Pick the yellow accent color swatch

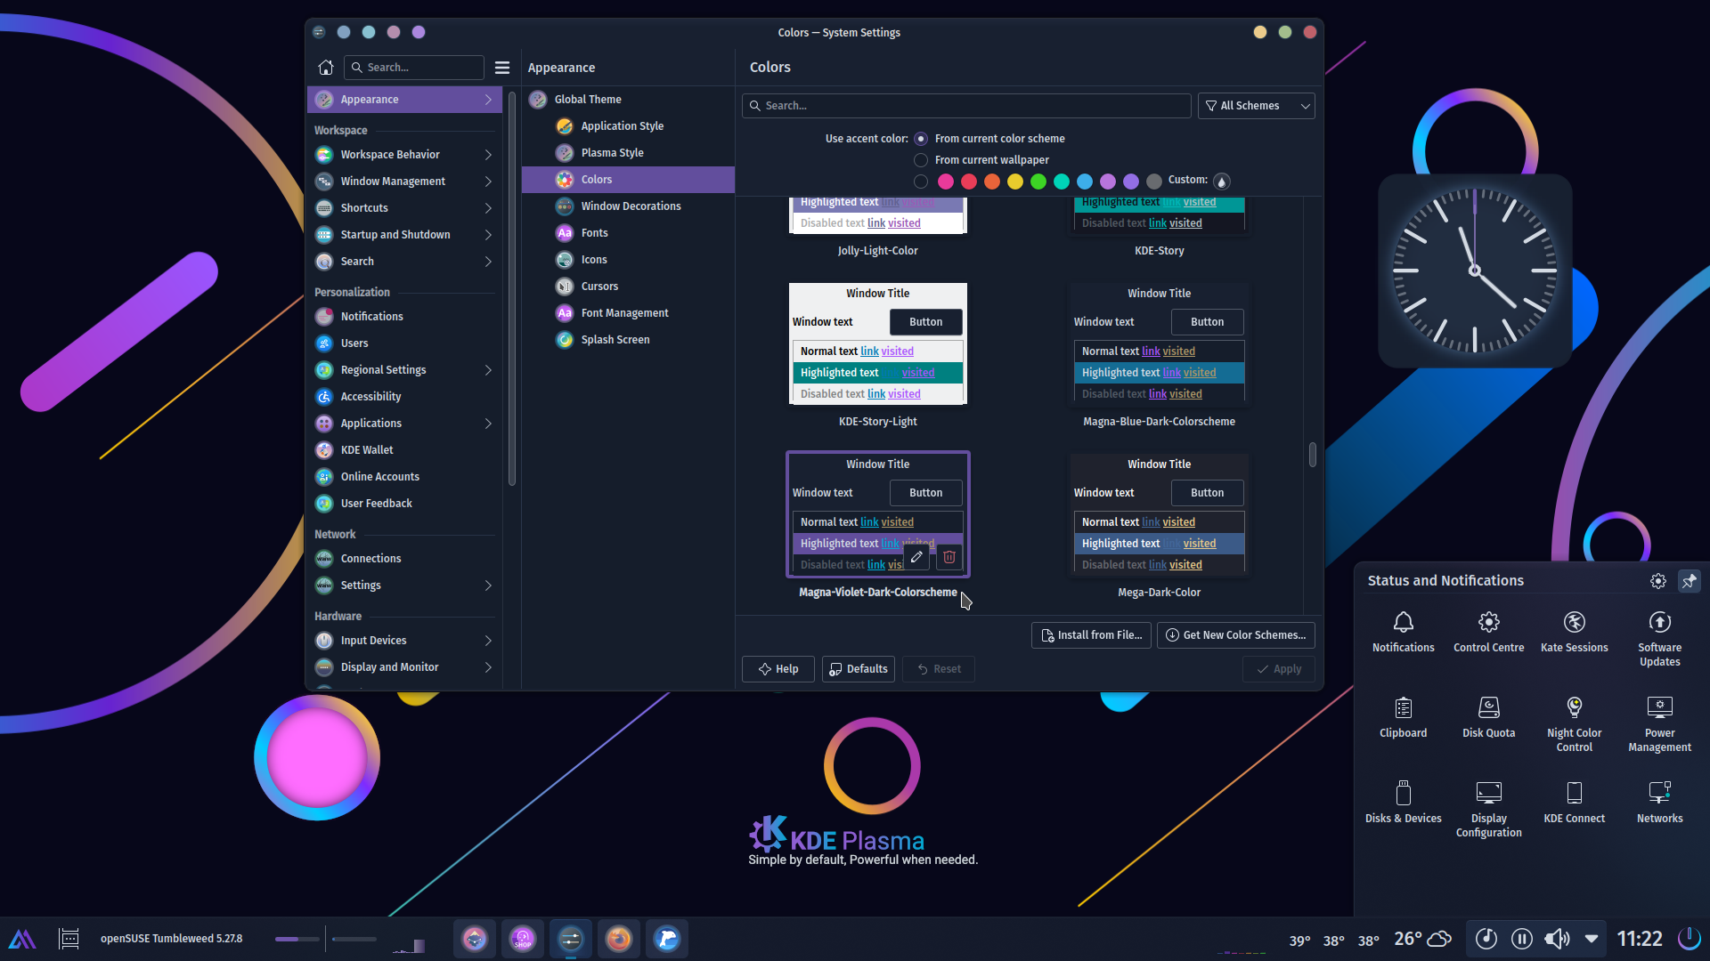(1015, 182)
